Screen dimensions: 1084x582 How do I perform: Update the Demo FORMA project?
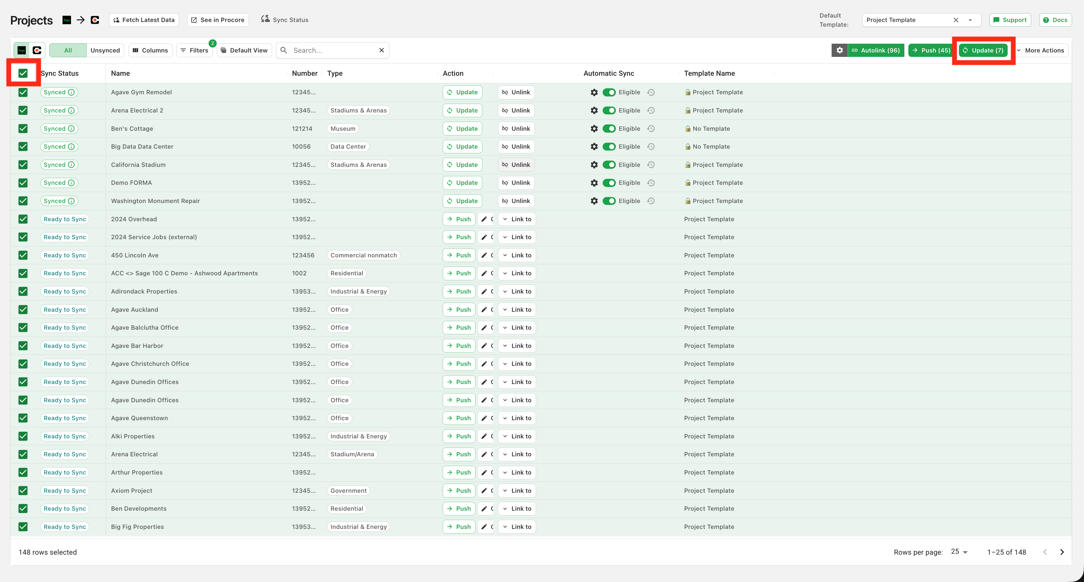pos(462,183)
